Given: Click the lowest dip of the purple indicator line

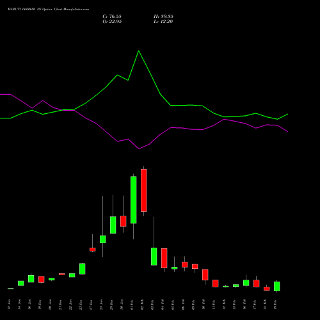Looking at the screenshot, I should (x=139, y=148).
